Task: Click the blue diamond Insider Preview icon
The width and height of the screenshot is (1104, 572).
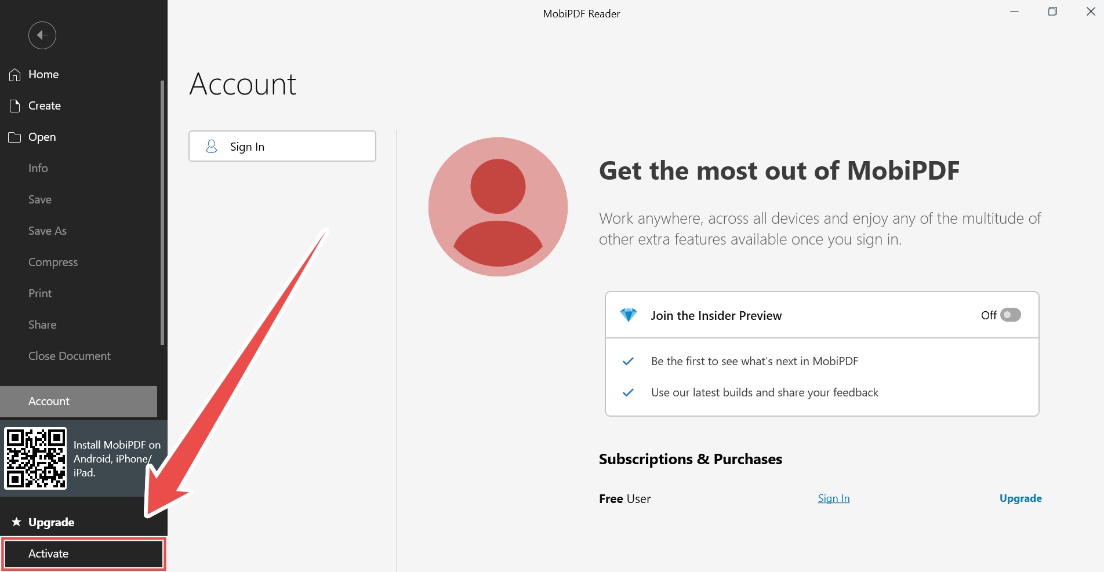Action: (629, 315)
